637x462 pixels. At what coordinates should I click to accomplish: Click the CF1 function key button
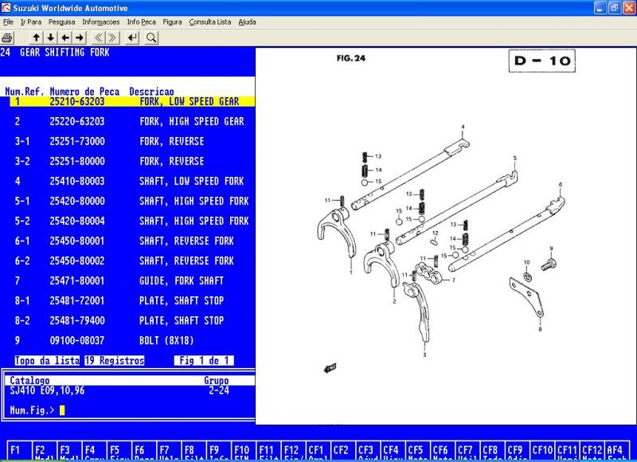[319, 450]
